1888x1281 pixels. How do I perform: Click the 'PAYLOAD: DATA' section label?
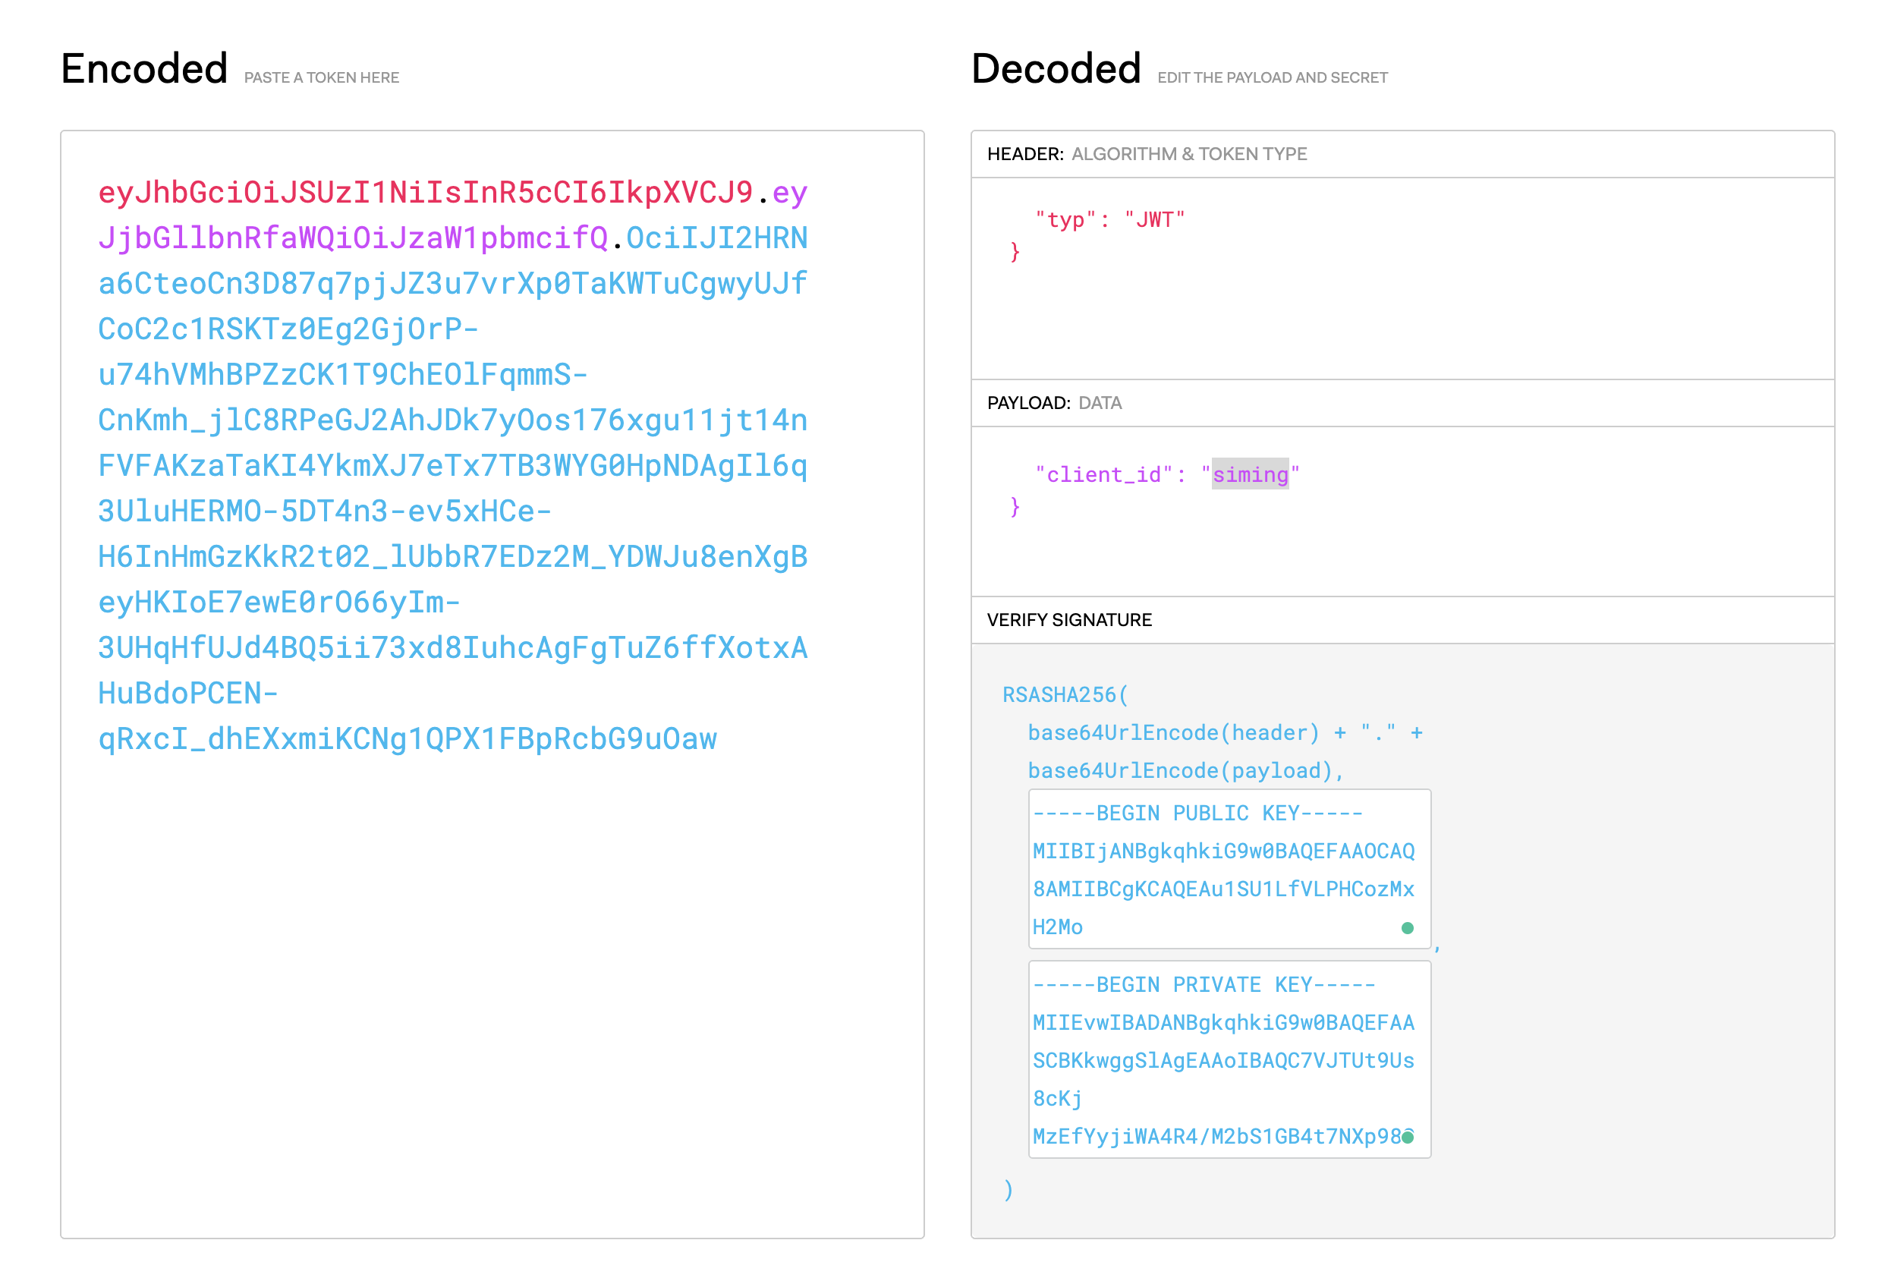1054,403
